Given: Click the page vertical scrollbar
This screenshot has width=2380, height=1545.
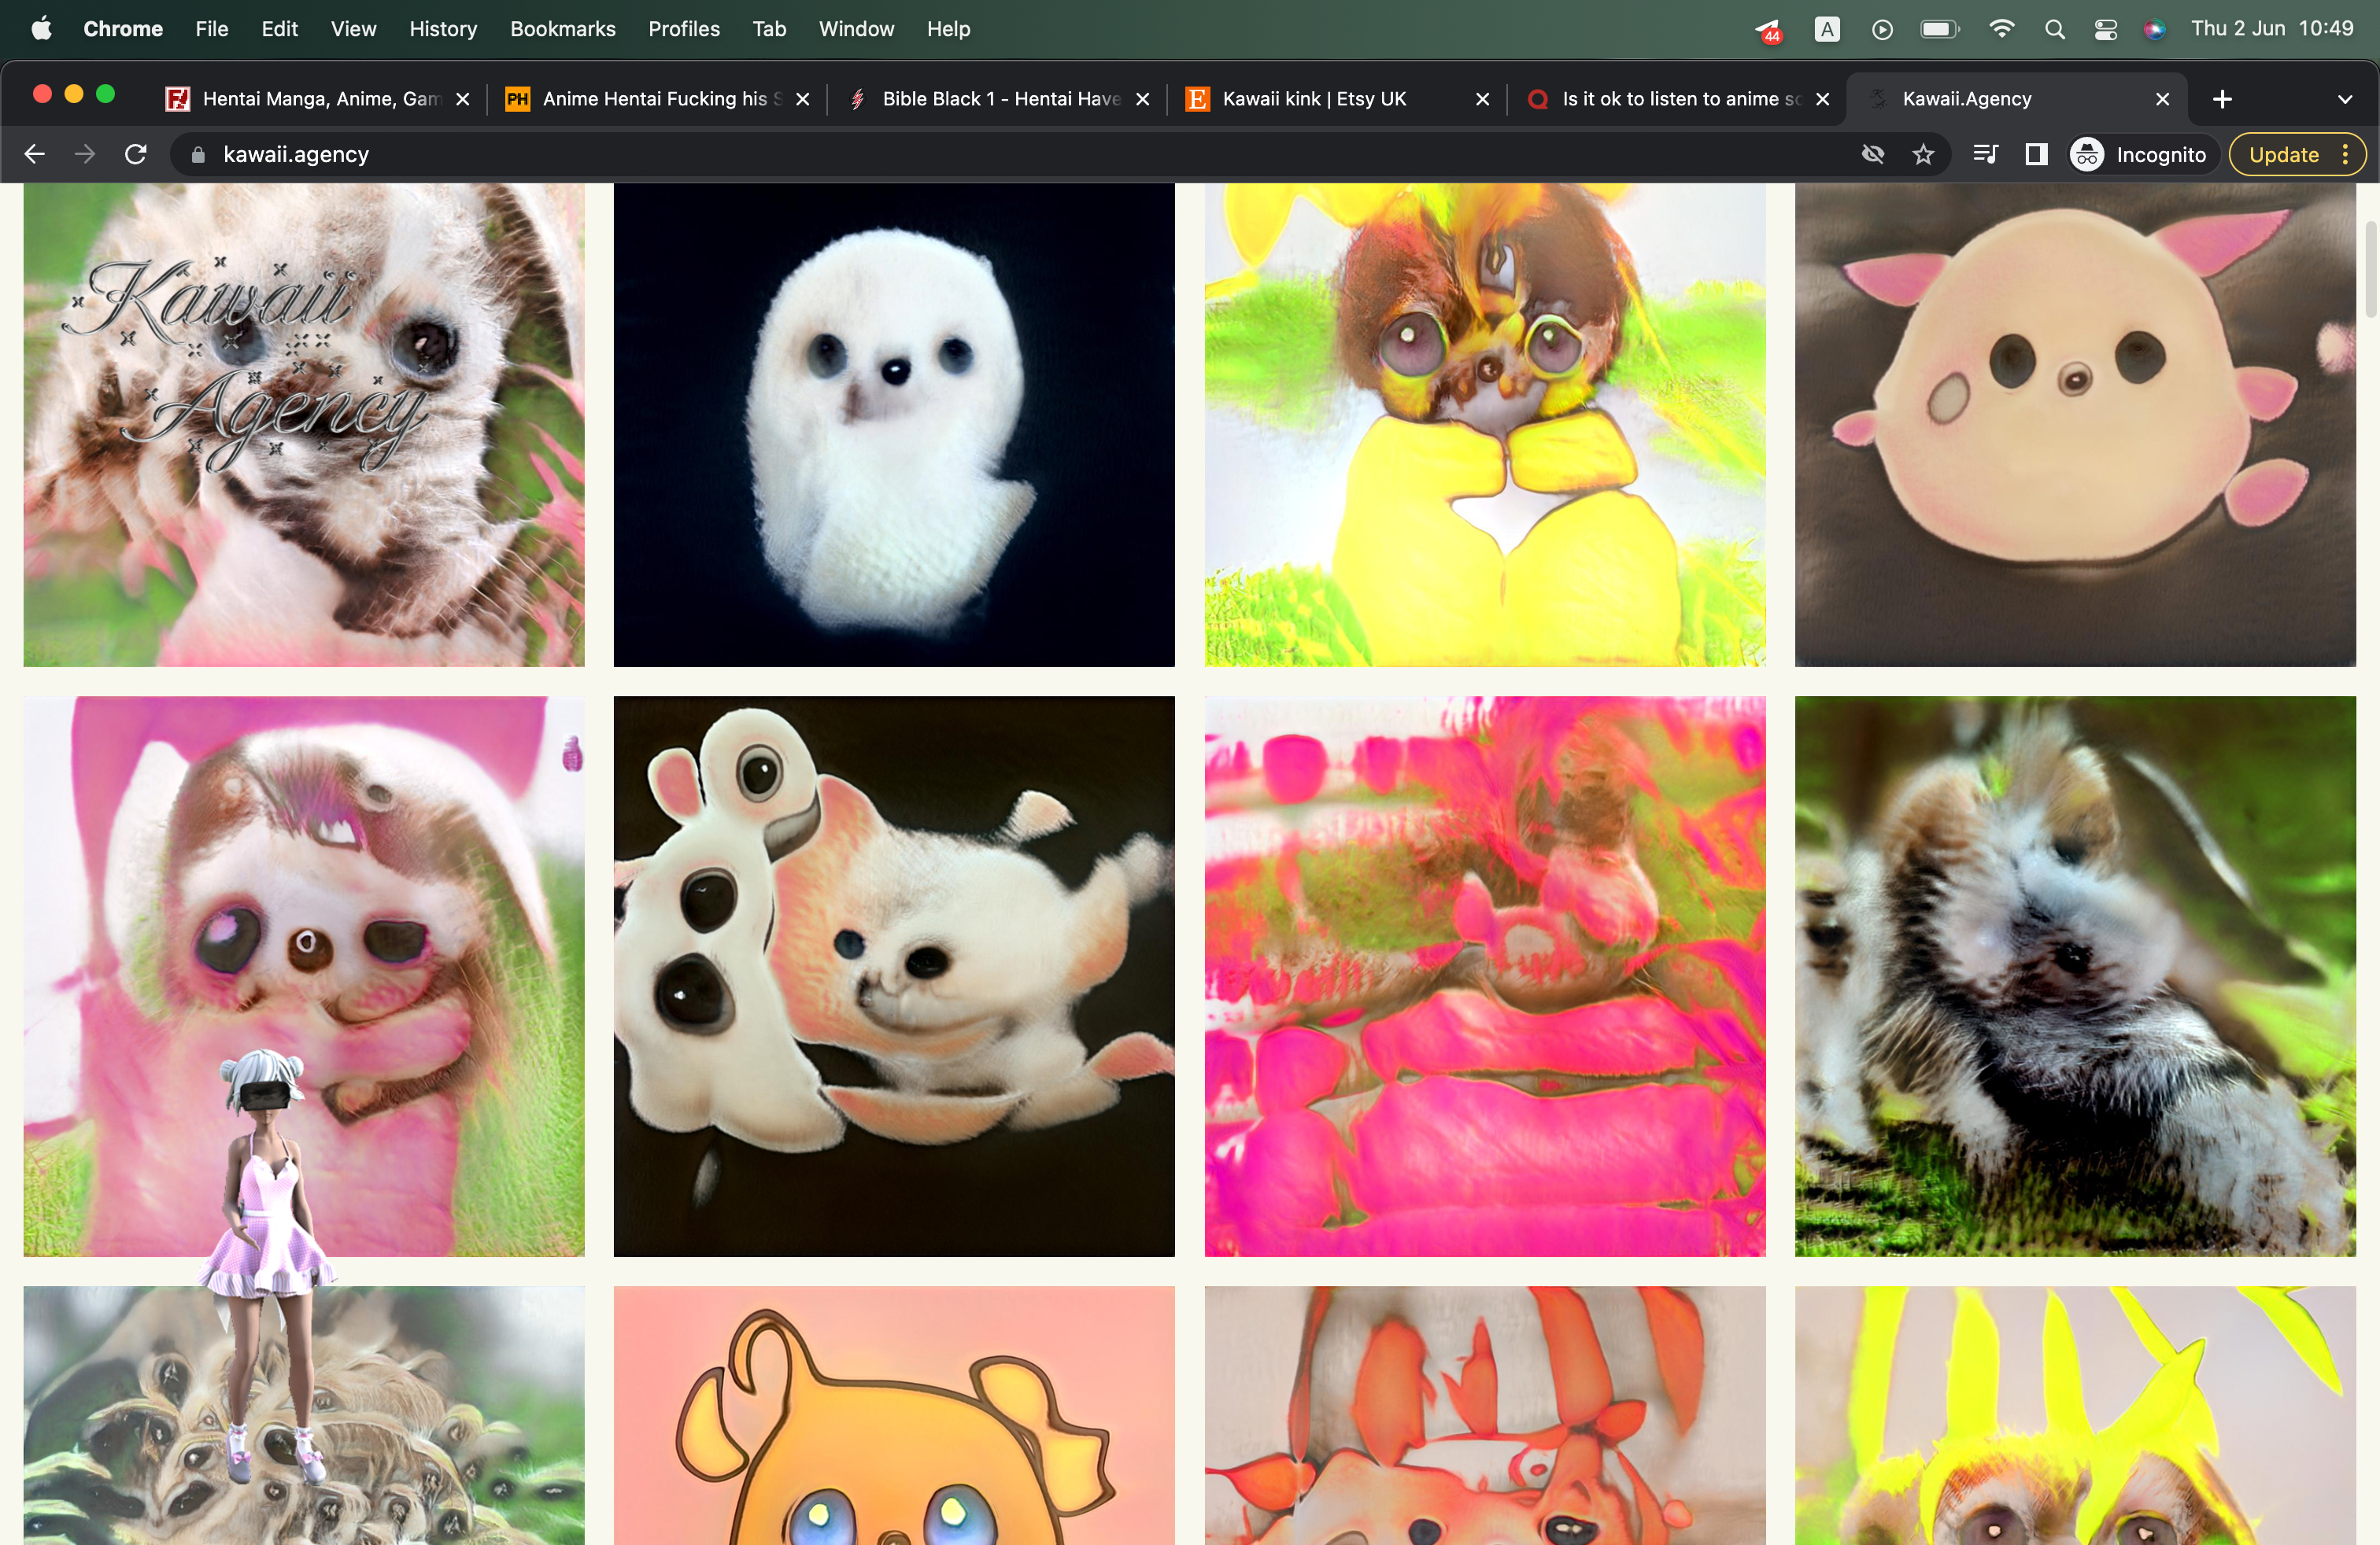Looking at the screenshot, I should pos(2371,270).
